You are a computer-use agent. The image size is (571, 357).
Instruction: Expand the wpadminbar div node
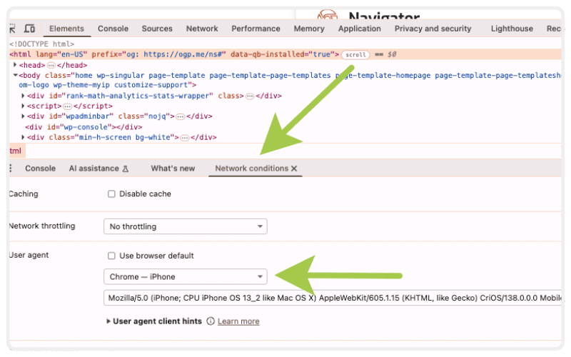23,116
